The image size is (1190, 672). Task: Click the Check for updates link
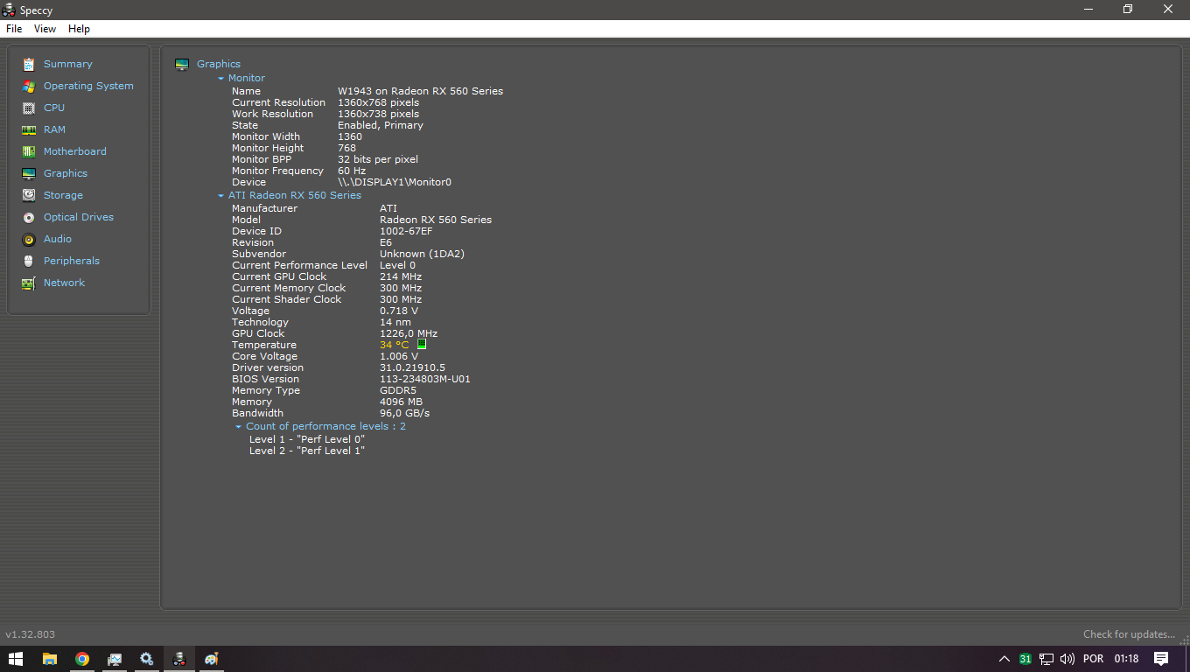[x=1129, y=634]
